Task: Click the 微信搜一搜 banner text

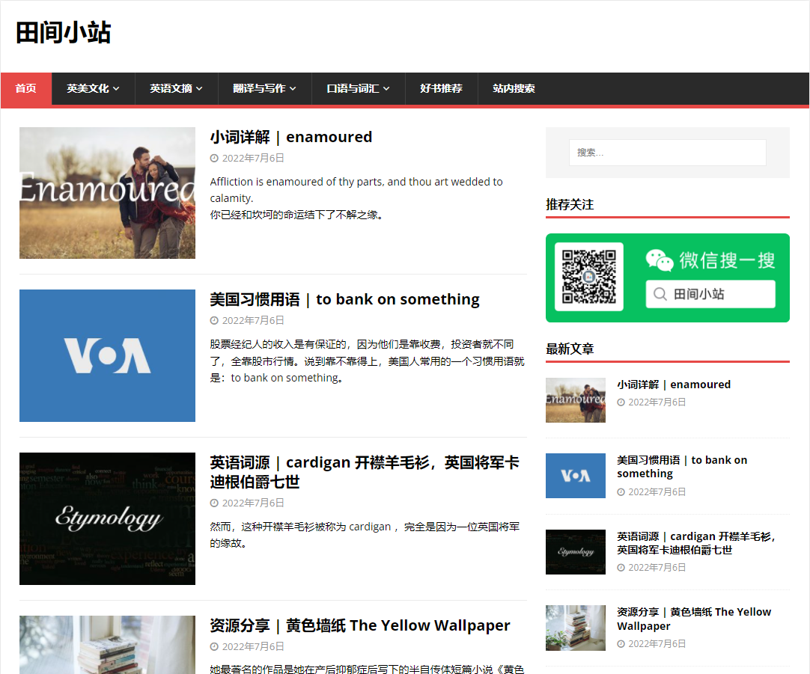Action: (727, 260)
